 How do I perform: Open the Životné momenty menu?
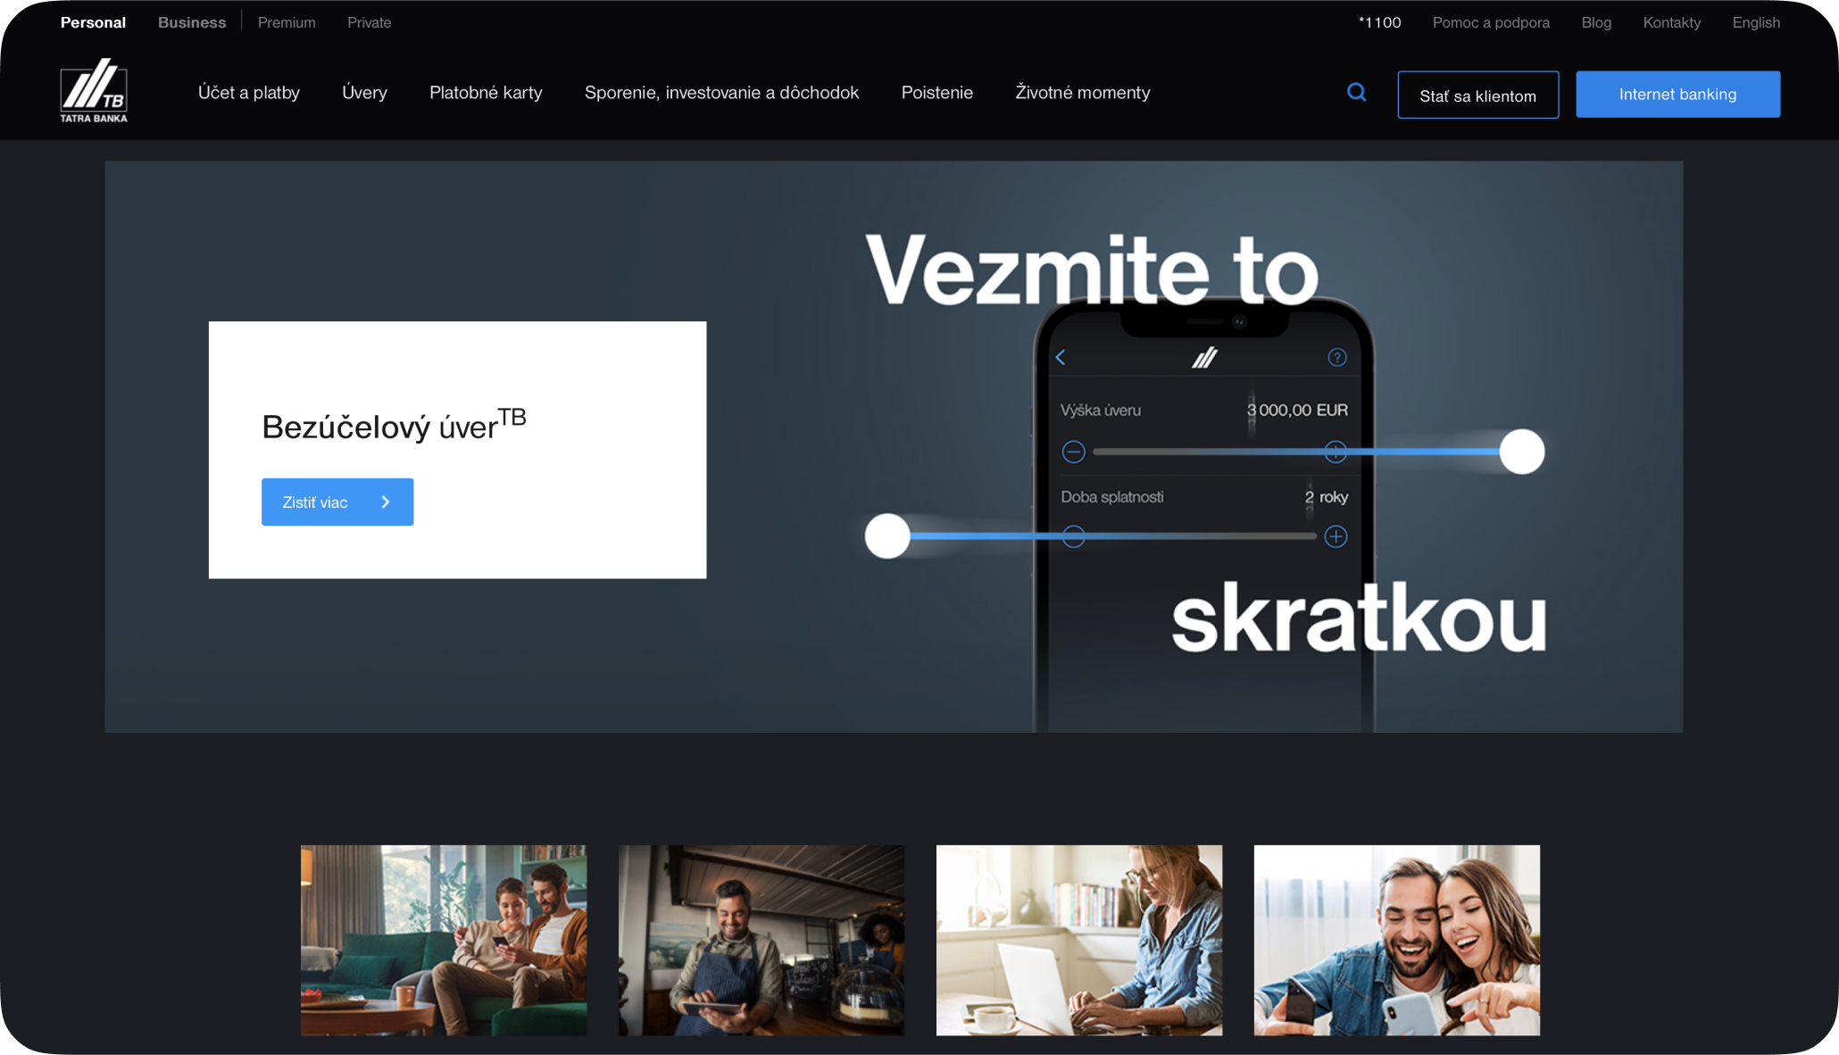coord(1082,93)
